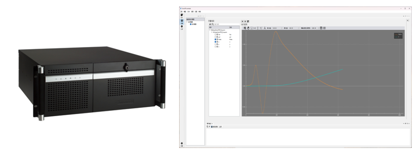Open the last menu in the menu bar

(x=200, y=12)
